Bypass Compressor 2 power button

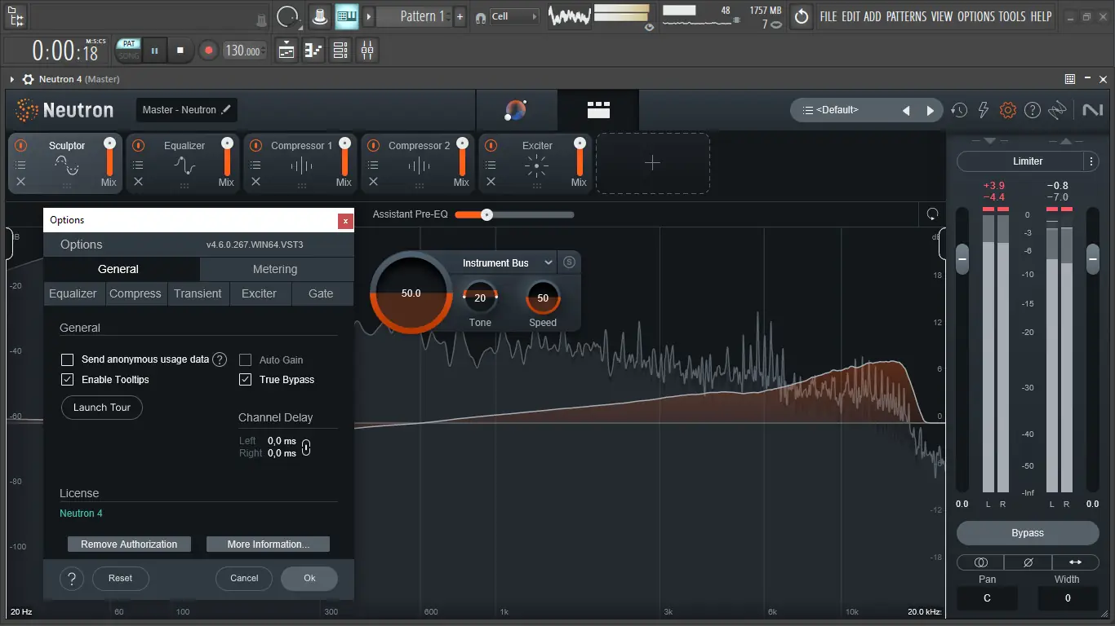(x=373, y=146)
